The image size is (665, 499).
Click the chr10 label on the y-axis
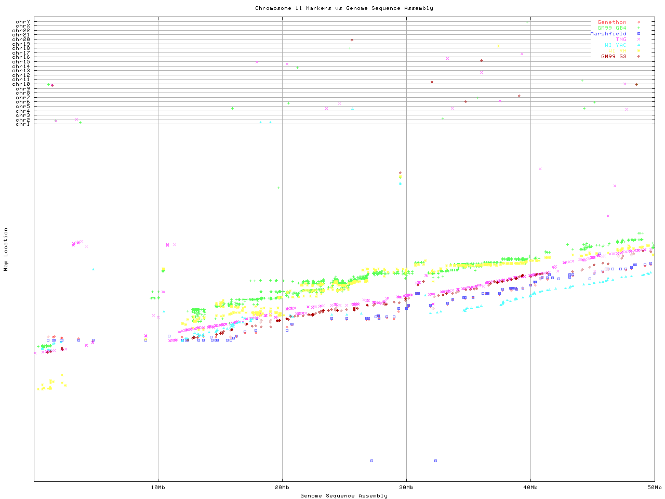tap(21, 84)
